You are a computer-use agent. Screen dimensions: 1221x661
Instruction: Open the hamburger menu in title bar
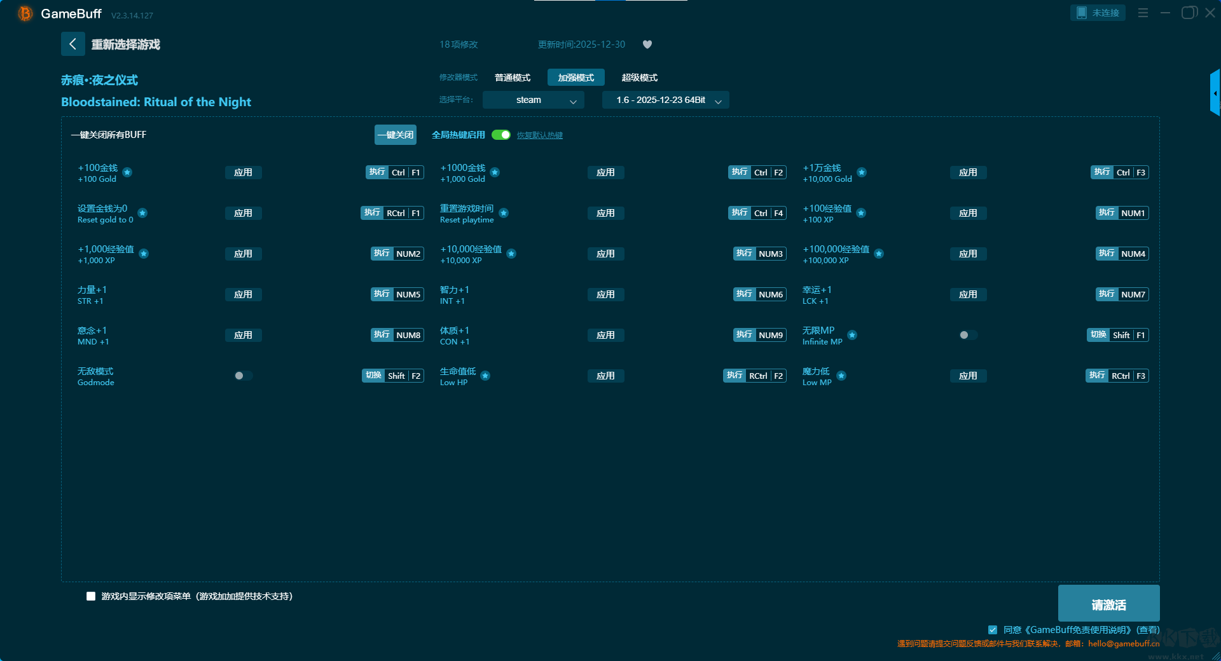[1143, 13]
